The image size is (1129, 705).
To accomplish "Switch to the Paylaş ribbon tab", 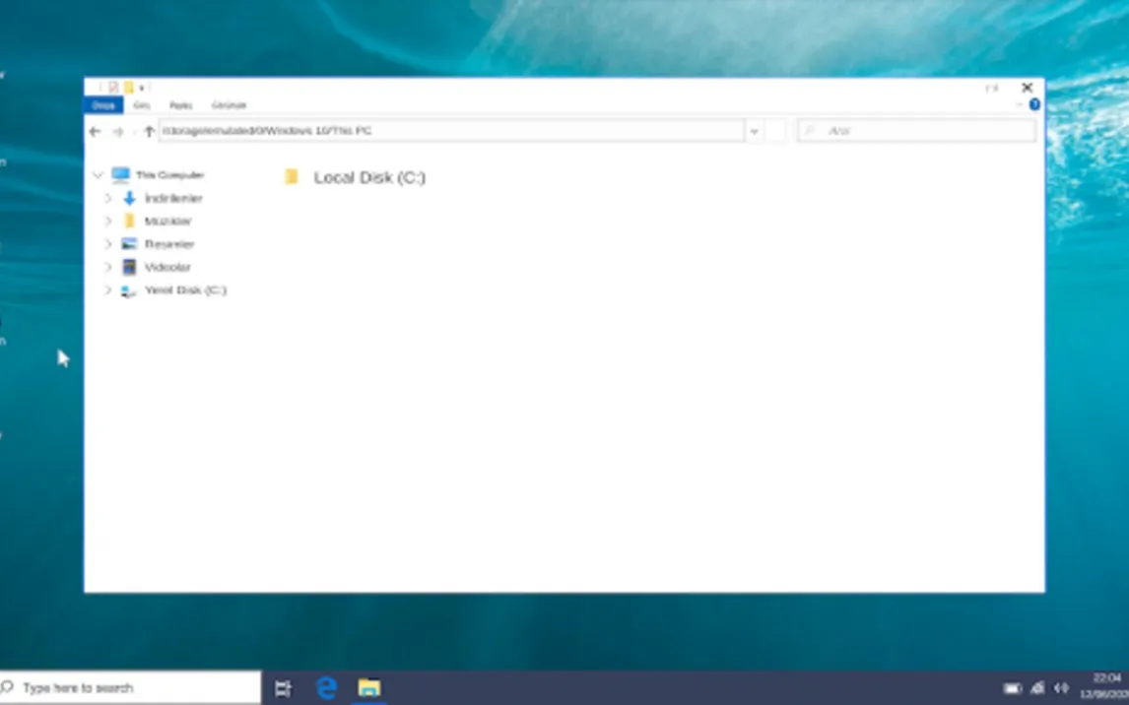I will 180,105.
